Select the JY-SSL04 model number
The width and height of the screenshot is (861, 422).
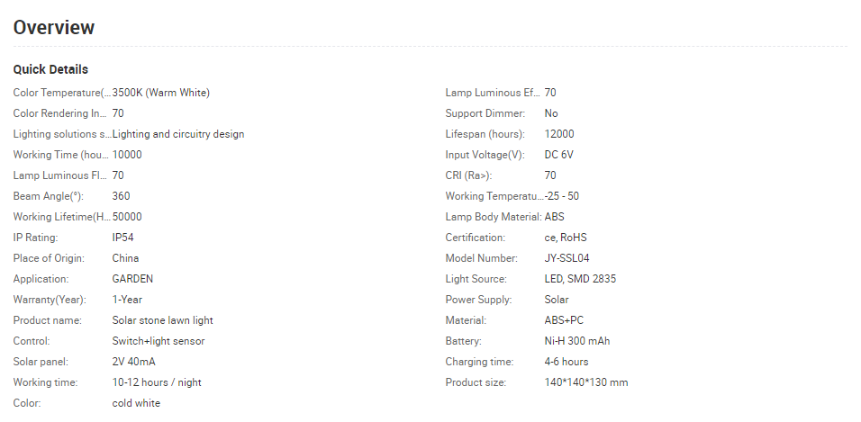click(566, 258)
